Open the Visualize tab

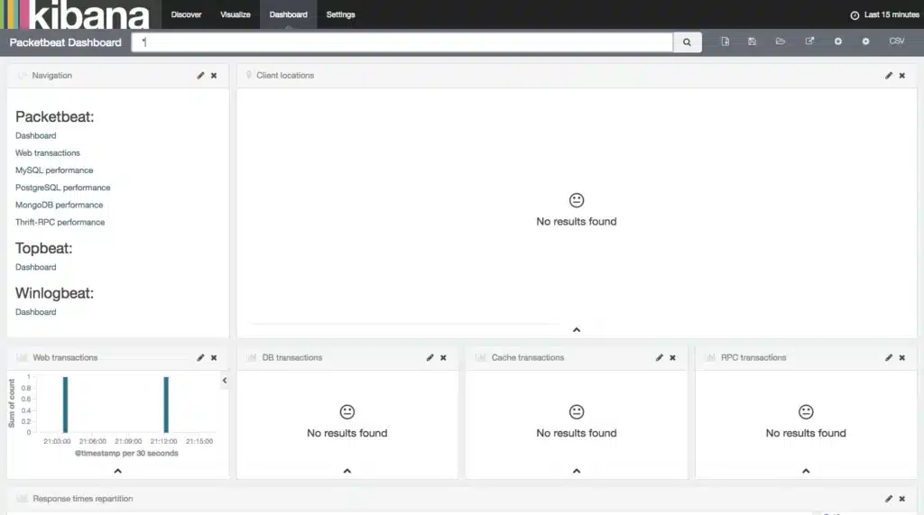pyautogui.click(x=236, y=14)
